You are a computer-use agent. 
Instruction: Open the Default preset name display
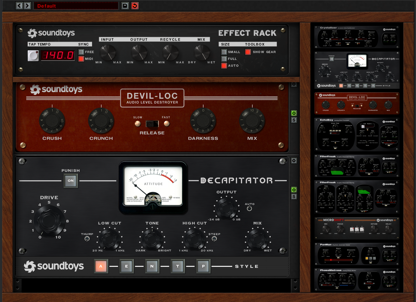(x=76, y=6)
